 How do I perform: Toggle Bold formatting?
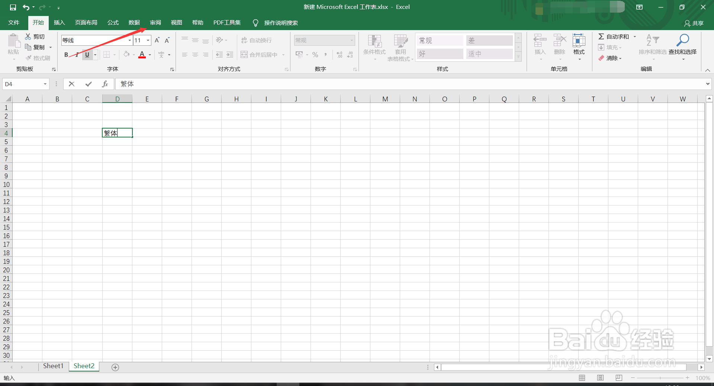coord(66,55)
